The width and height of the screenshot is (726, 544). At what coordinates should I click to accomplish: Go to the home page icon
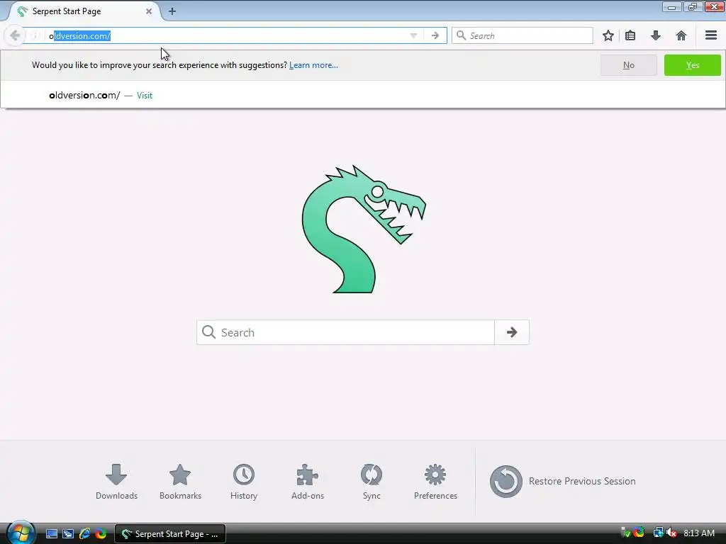point(681,35)
